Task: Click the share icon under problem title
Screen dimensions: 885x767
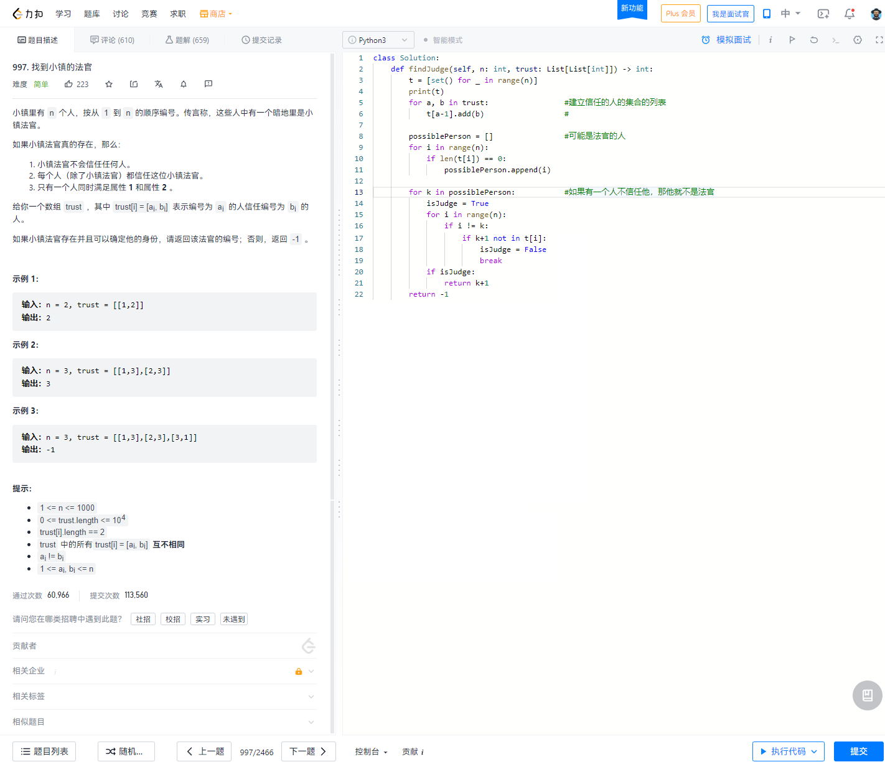Action: [134, 84]
